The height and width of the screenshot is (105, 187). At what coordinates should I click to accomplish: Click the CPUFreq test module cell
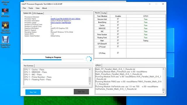102,53
